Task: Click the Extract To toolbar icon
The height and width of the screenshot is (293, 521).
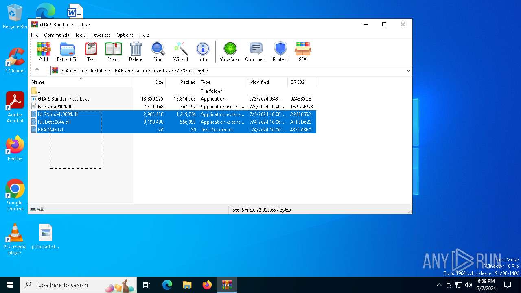Action: tap(67, 52)
